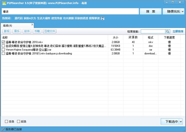The width and height of the screenshot is (186, 132).
Task: Click the download... format cell
Action: (x=151, y=53)
